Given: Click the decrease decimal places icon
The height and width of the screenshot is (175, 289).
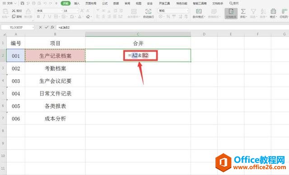Looking at the screenshot, I should (186, 17).
